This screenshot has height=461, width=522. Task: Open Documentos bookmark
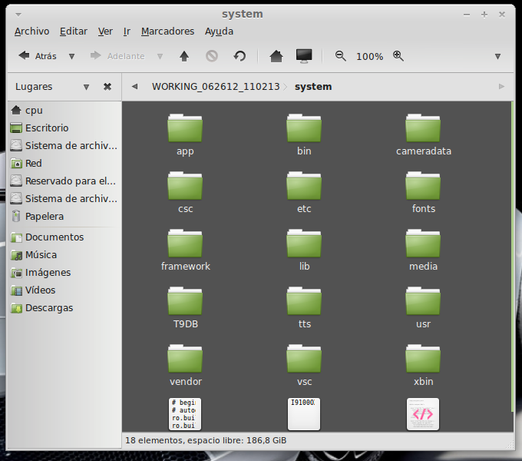coord(64,237)
